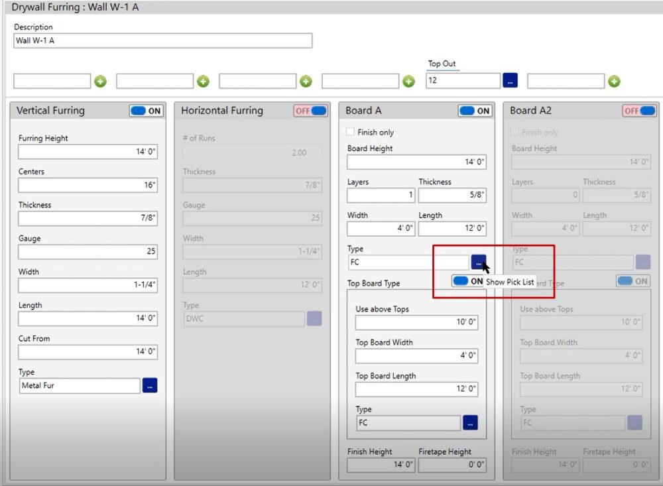Disable the Board A toggle

(x=475, y=111)
